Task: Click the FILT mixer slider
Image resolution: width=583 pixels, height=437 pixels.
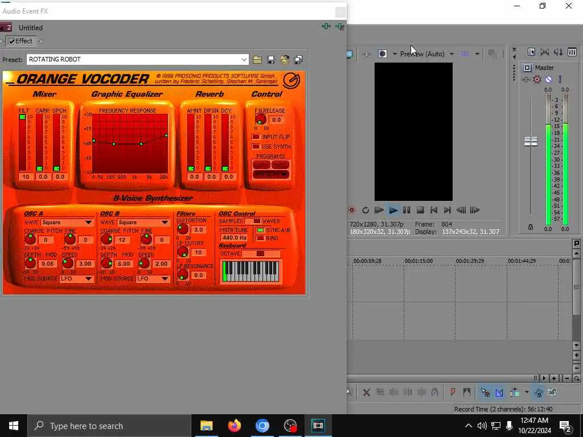Action: click(x=22, y=143)
